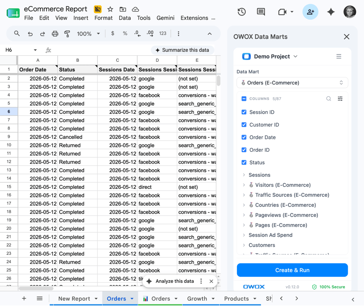Activate the paint format tool
This screenshot has width=364, height=306.
click(67, 34)
